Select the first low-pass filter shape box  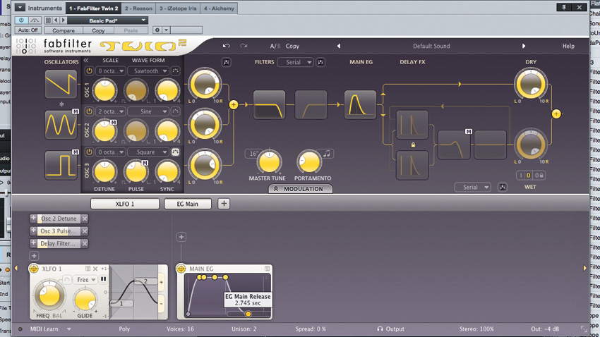click(x=270, y=104)
